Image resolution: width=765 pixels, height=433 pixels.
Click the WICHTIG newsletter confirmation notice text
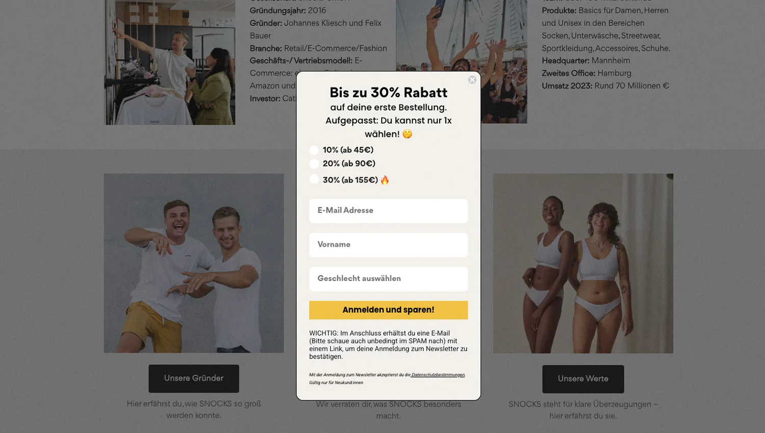click(389, 345)
